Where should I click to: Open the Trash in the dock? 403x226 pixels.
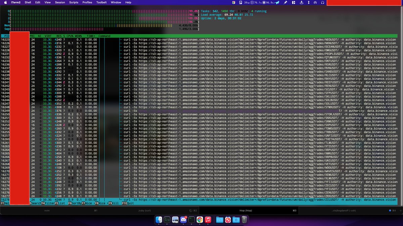(x=244, y=220)
